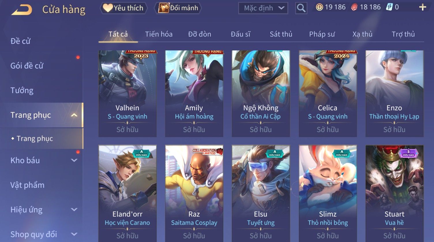The image size is (434, 242).
Task: Go to Tướng in the sidebar
Action: coord(22,90)
